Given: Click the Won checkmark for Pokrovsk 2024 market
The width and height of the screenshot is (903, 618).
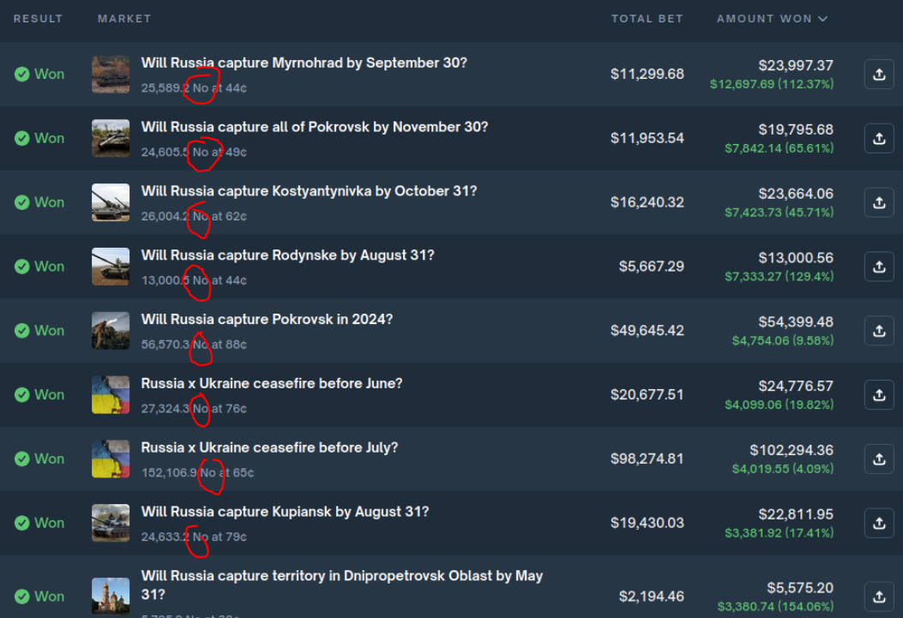Looking at the screenshot, I should tap(22, 331).
